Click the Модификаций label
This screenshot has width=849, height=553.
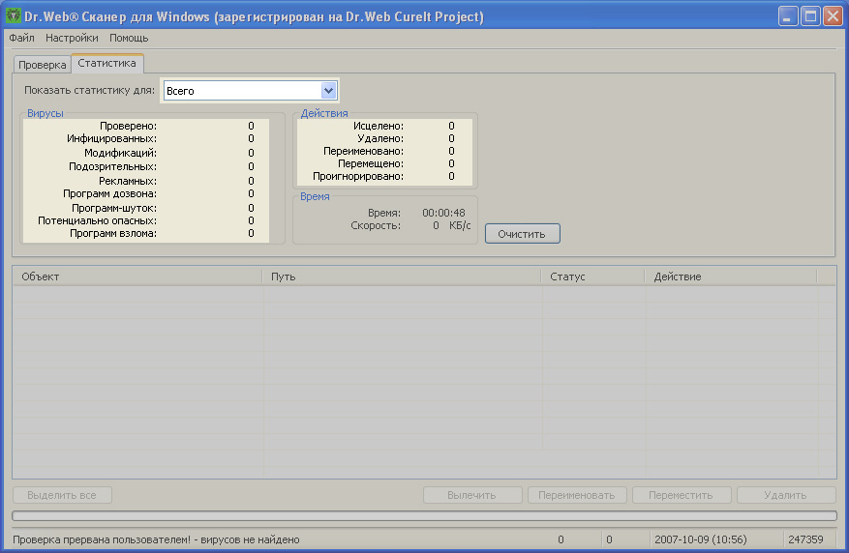pos(120,153)
